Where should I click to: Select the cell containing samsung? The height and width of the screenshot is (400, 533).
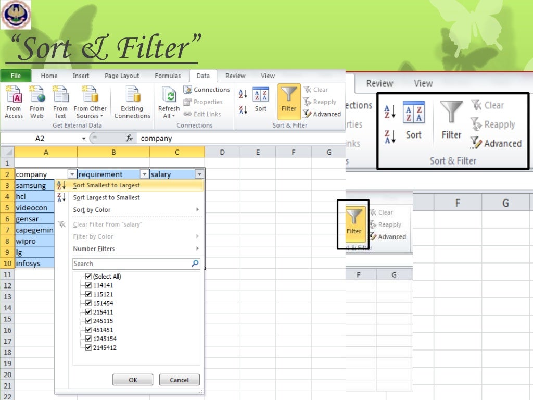(x=35, y=185)
